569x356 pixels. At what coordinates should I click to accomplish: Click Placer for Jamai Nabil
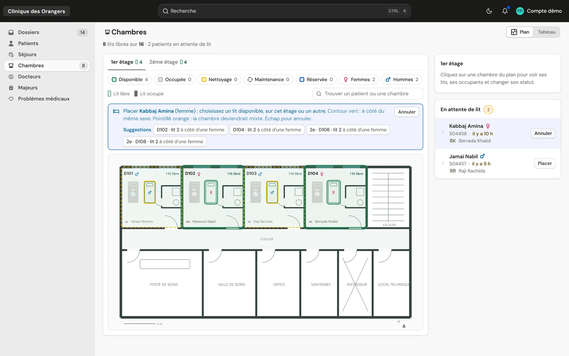[x=544, y=163]
